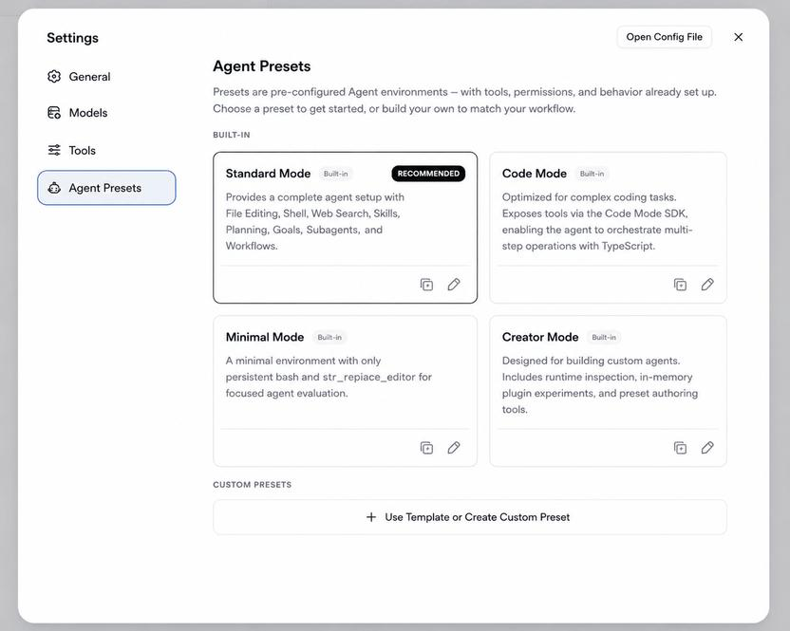Use Template or Create Custom Preset

(470, 517)
